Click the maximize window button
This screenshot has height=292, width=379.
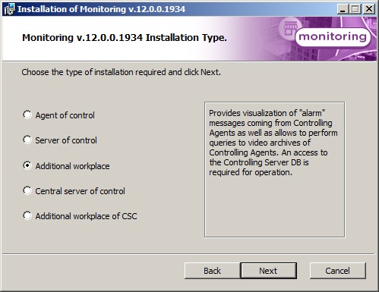tap(355, 9)
